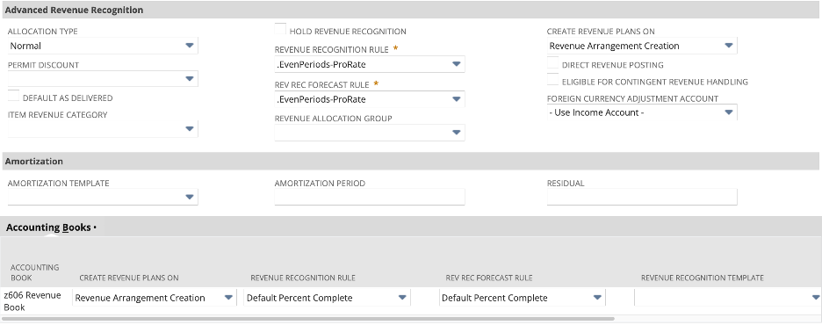Open the Rev Rec Forecast Rule dropdown
The width and height of the screenshot is (822, 325).
pos(370,99)
